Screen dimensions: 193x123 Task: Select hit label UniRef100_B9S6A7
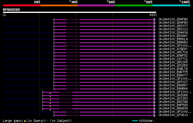click(x=173, y=36)
